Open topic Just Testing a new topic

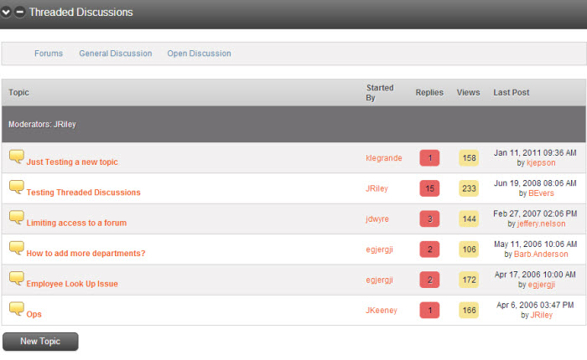coord(72,162)
